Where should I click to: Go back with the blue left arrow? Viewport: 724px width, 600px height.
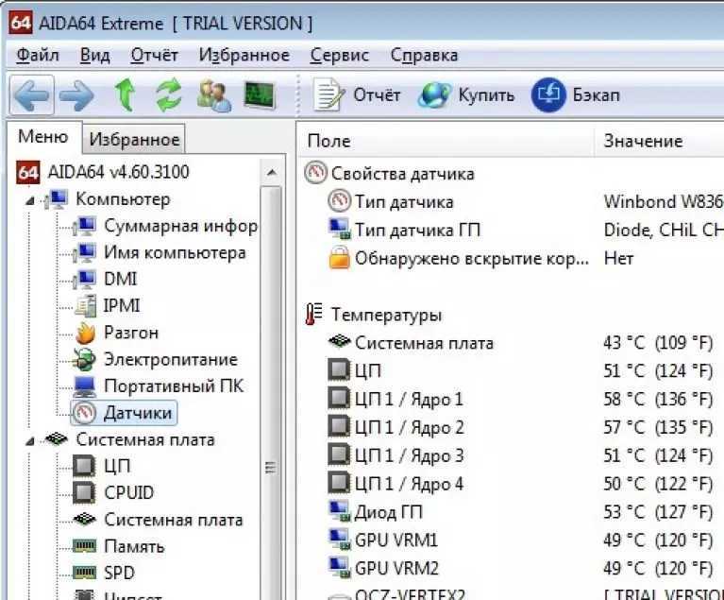(x=31, y=95)
